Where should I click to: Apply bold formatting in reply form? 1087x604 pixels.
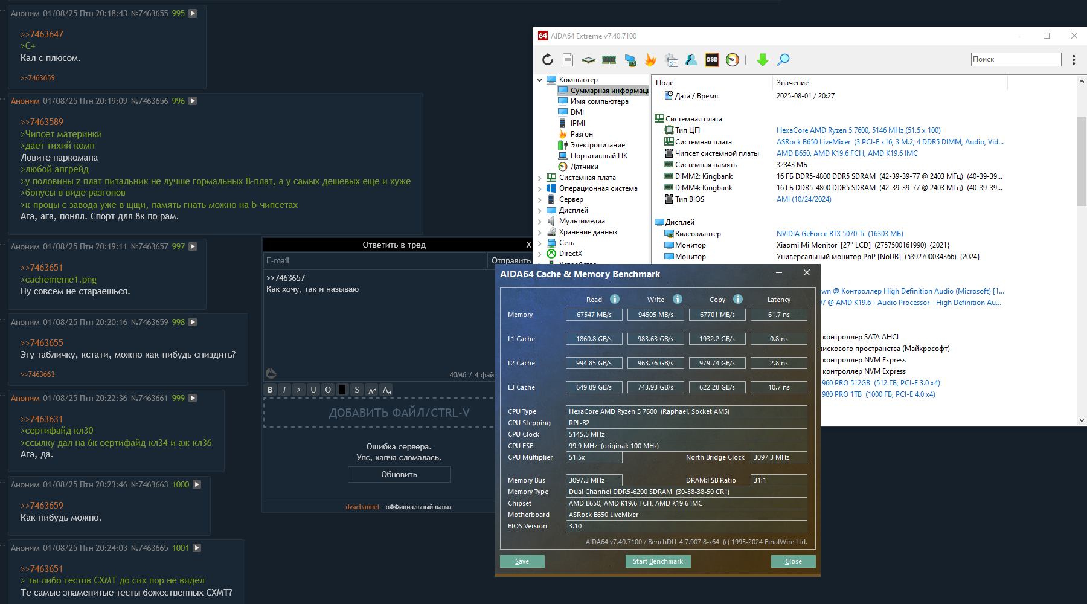coord(270,390)
